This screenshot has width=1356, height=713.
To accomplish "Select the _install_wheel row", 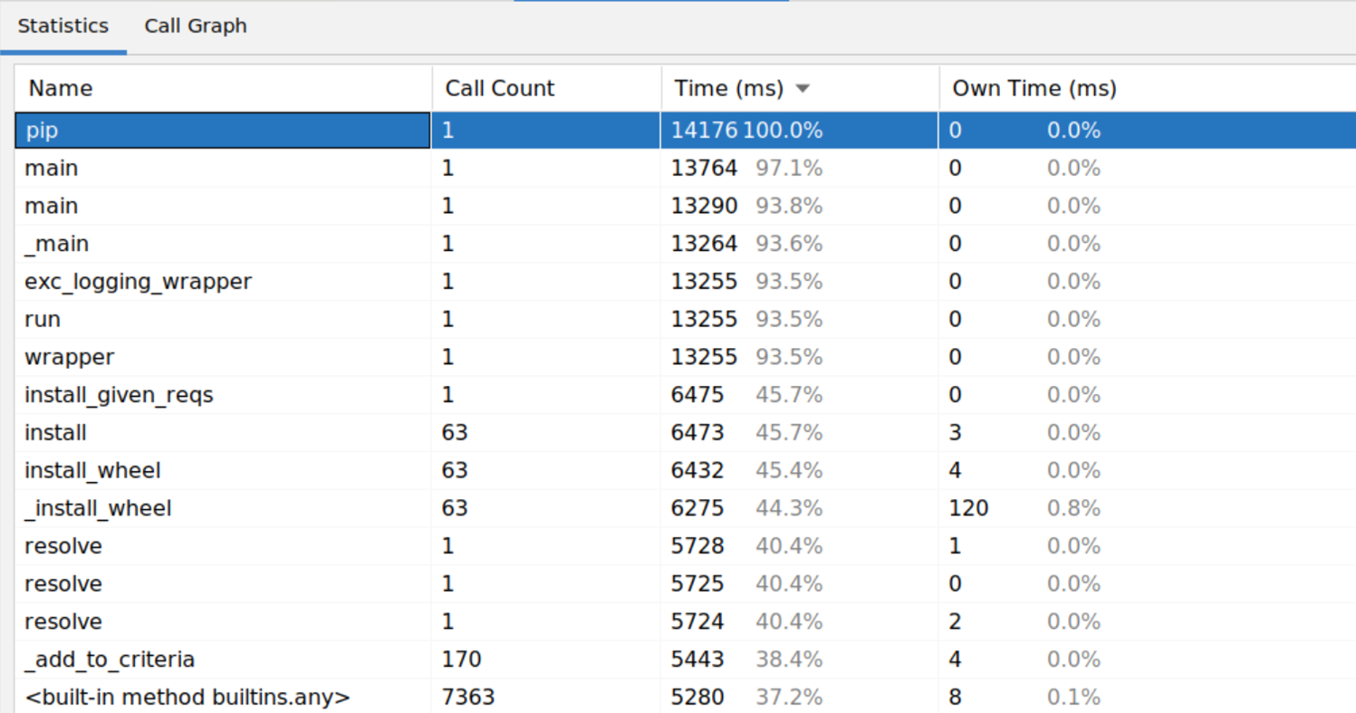I will pyautogui.click(x=181, y=507).
